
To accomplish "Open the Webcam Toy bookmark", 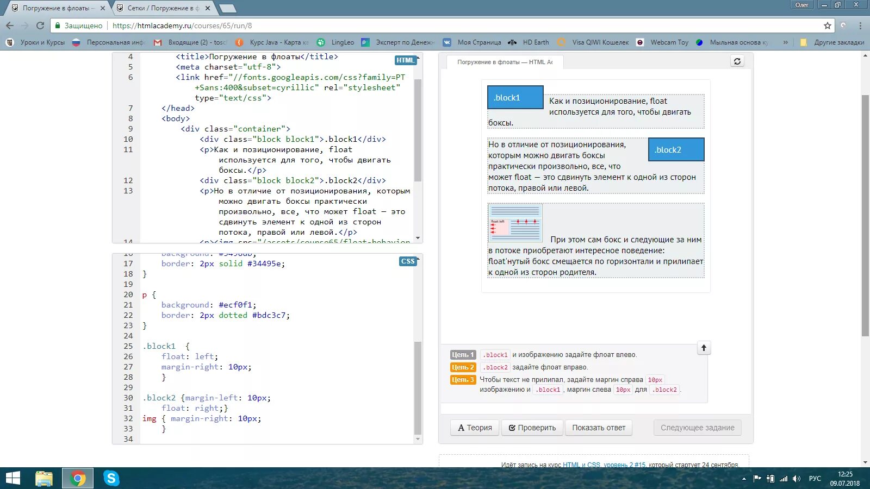I will coord(662,42).
